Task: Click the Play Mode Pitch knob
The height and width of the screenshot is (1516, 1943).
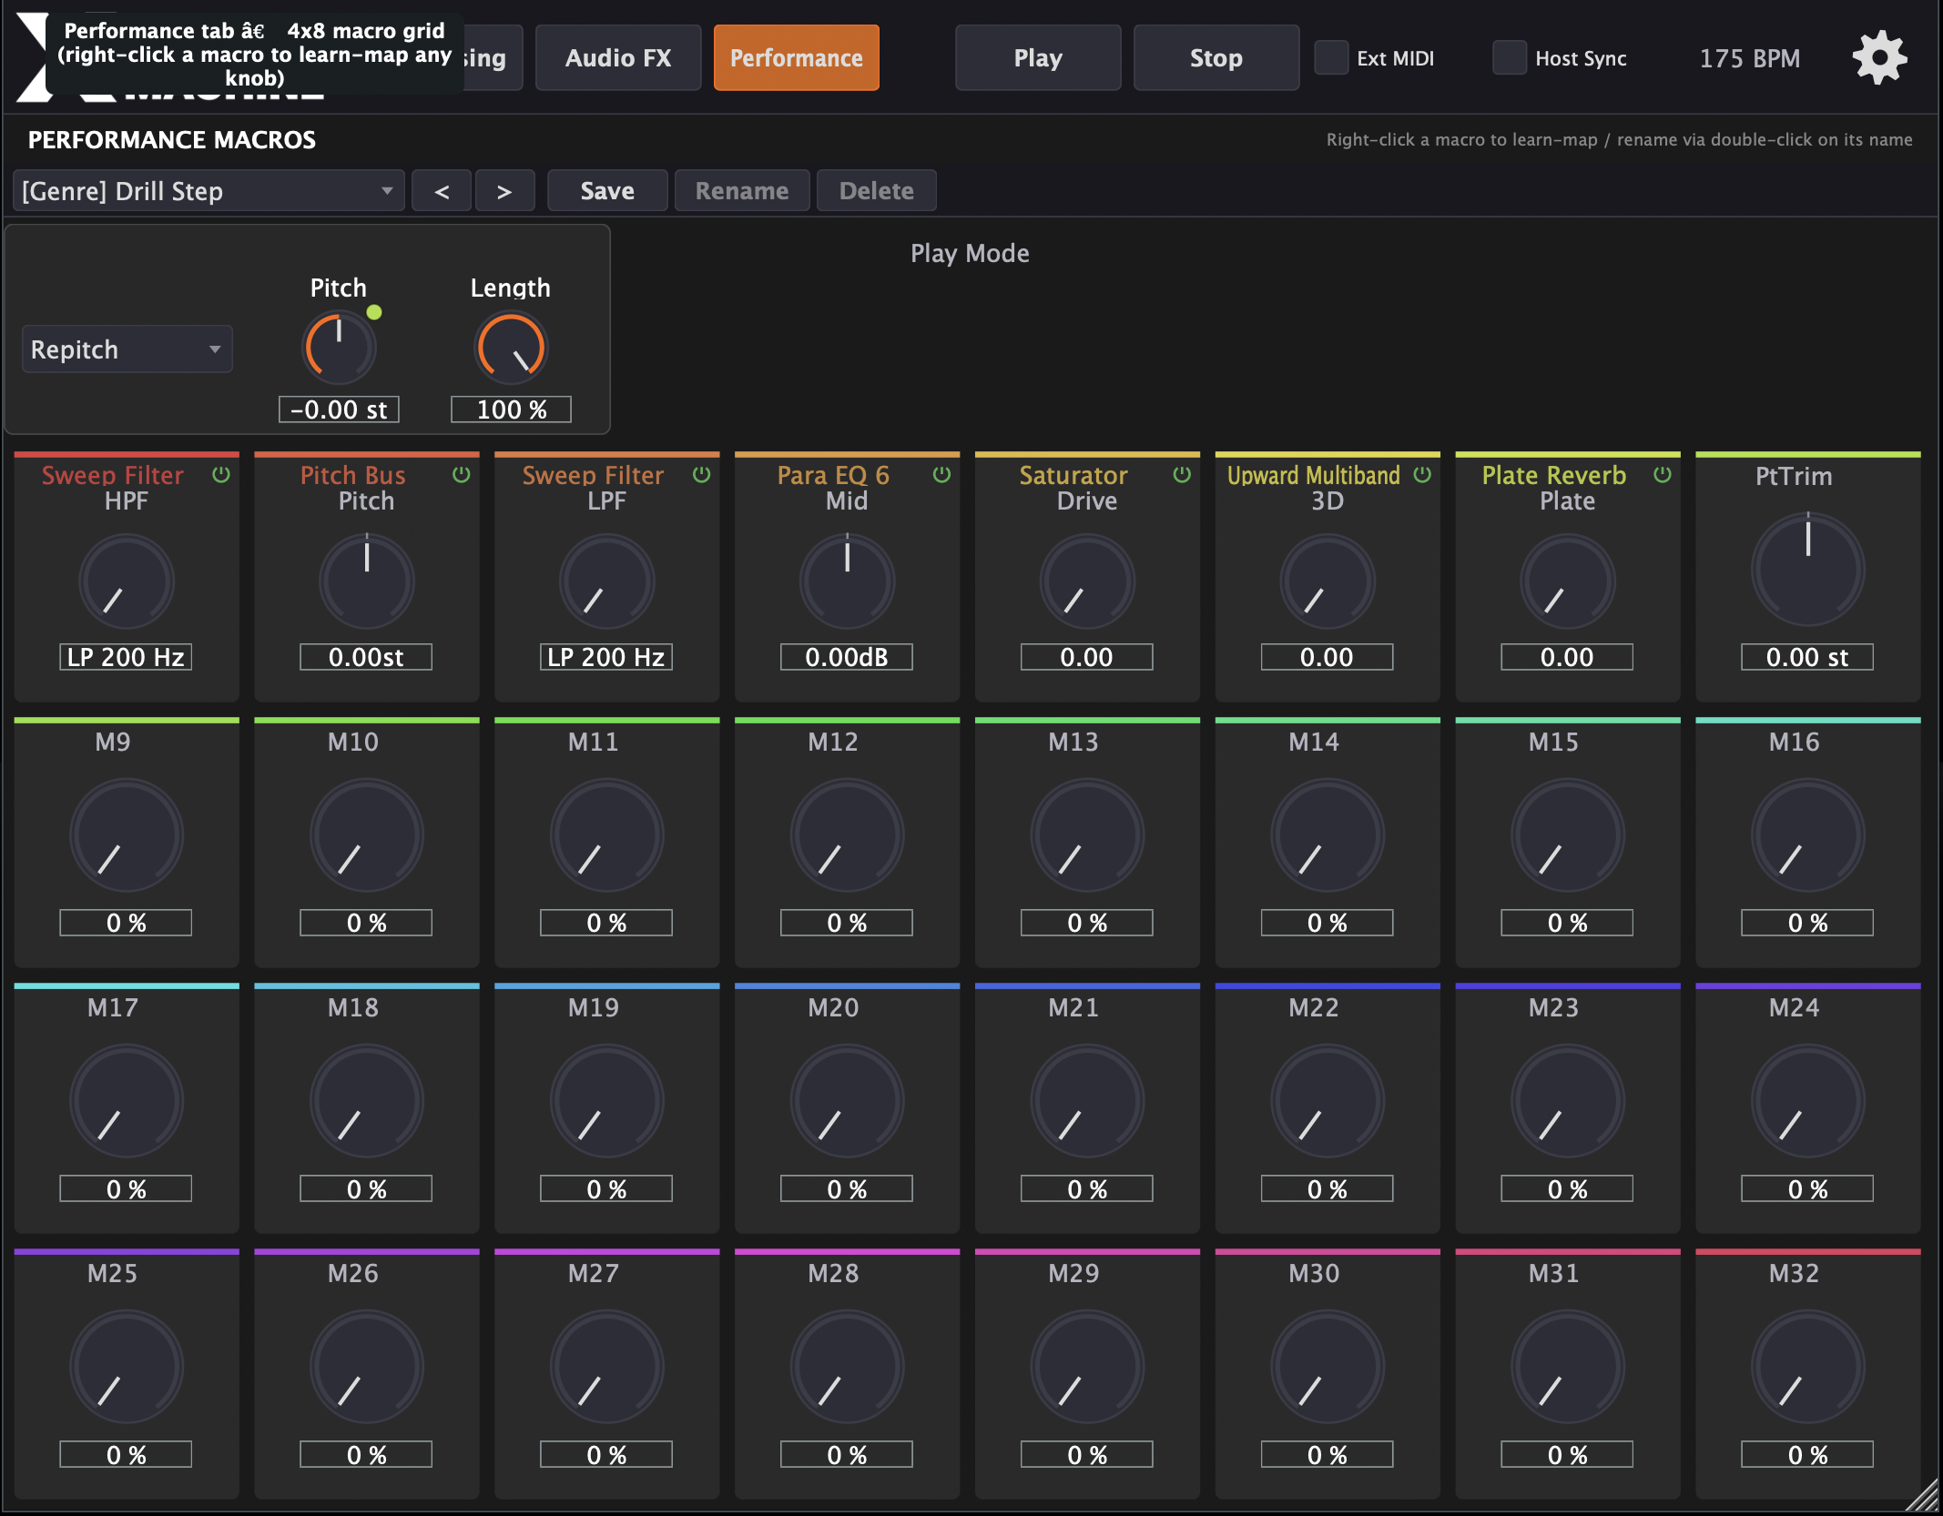Action: click(x=339, y=348)
